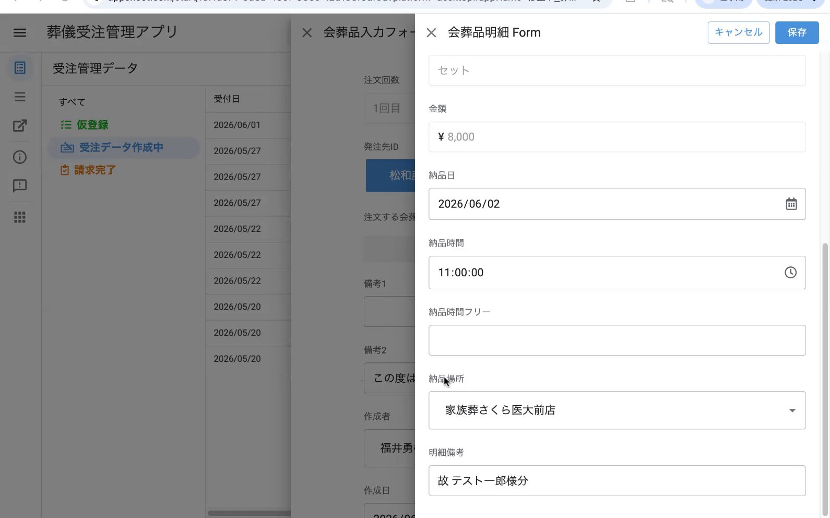
Task: Open the apps grid icon
Action: (x=20, y=217)
